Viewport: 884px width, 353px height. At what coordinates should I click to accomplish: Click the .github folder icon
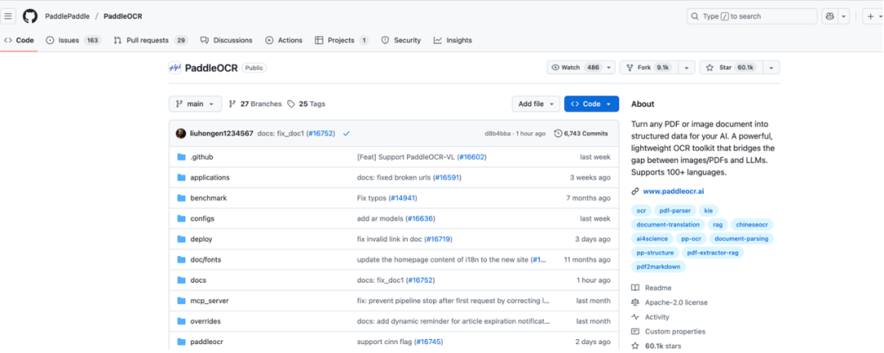[182, 157]
